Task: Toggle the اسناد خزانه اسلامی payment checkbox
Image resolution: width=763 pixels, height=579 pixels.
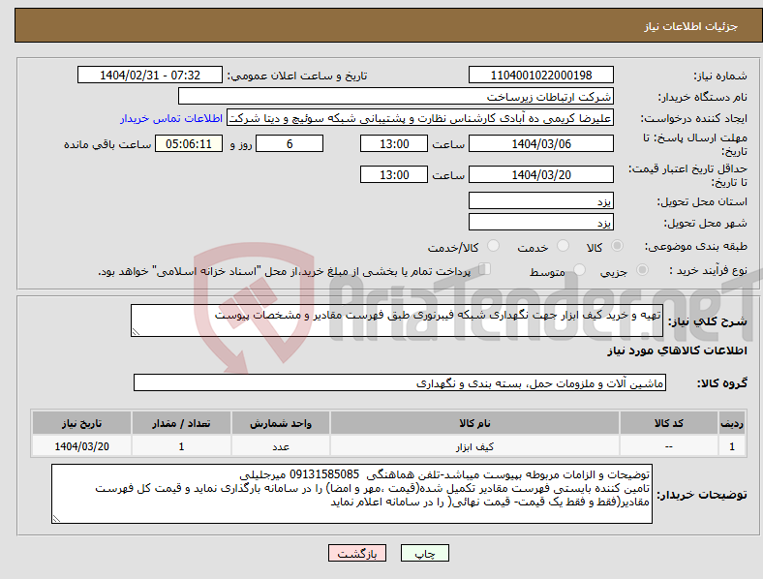Action: pos(484,269)
